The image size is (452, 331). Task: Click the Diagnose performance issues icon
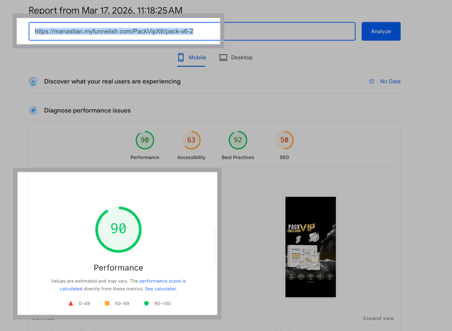pyautogui.click(x=33, y=110)
